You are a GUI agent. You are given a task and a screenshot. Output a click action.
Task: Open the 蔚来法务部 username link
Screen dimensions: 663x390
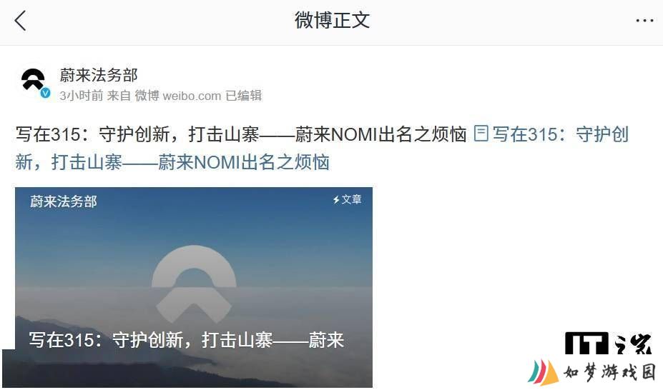[x=99, y=75]
